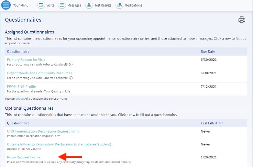Show info icon for Urgent Needs visit
Viewport: 253px width, 167px height.
[x=71, y=78]
